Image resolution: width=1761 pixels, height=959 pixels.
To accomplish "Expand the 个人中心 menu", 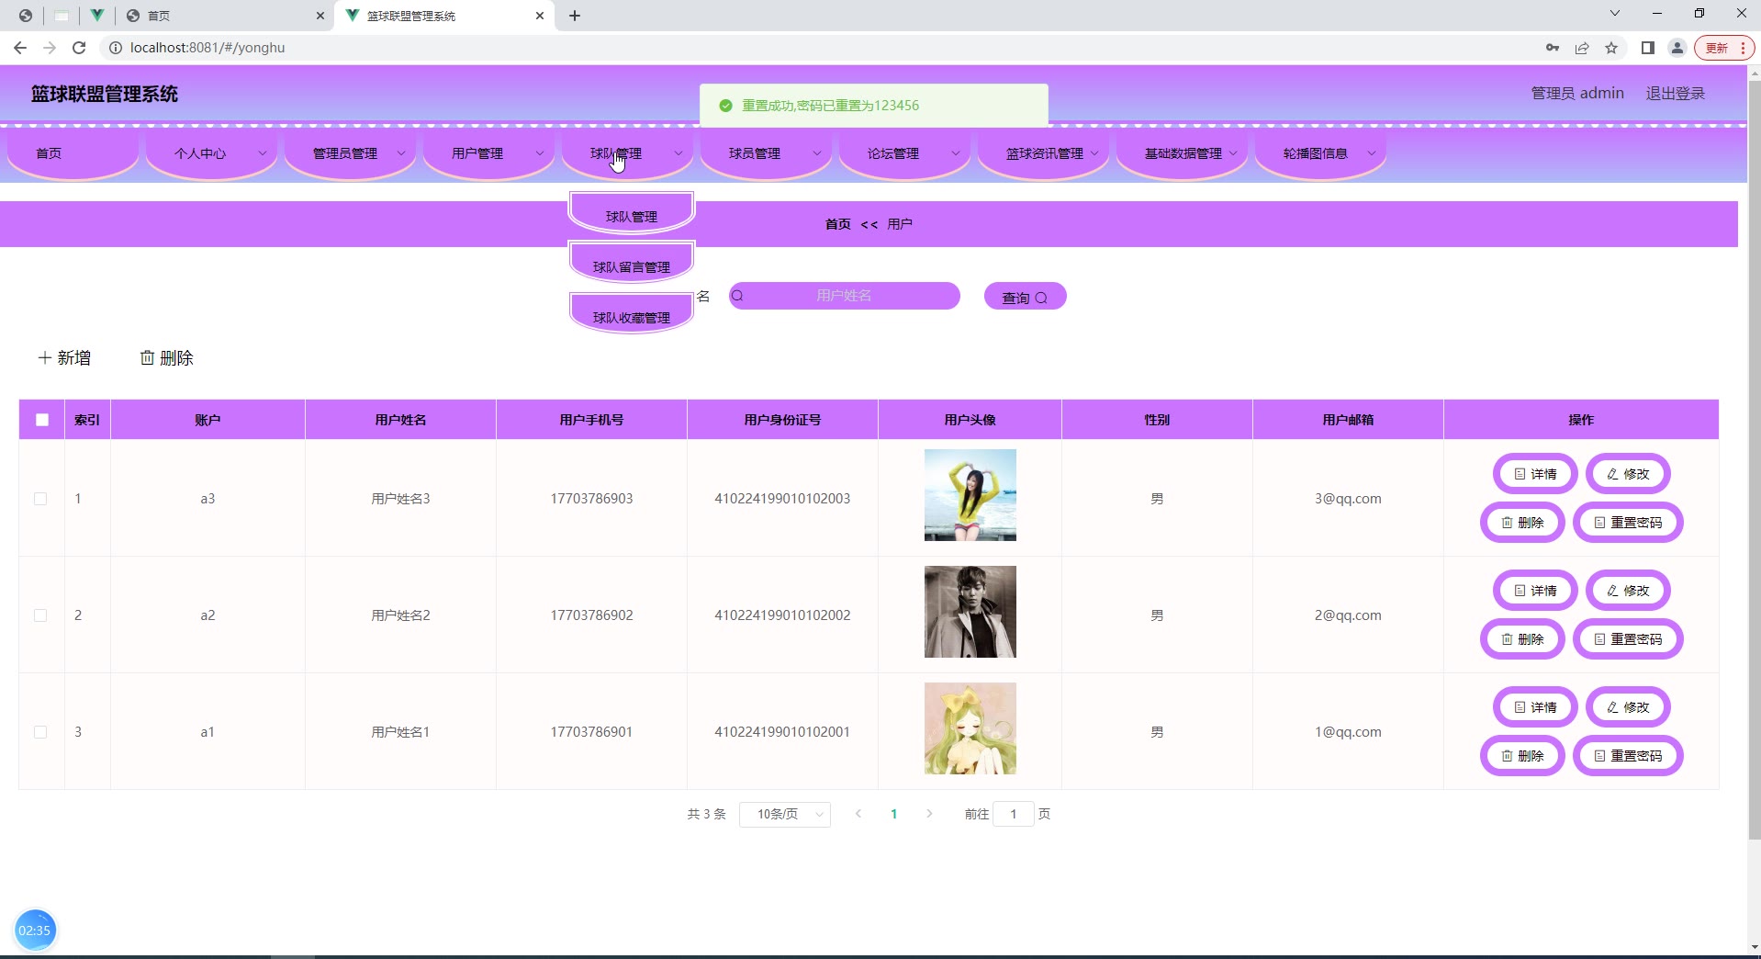I will tap(211, 153).
